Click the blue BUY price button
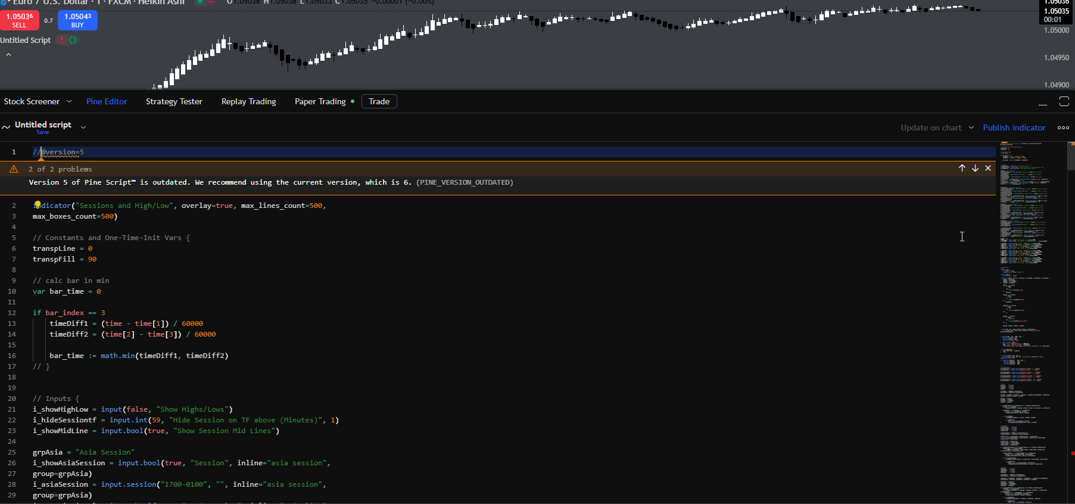This screenshot has height=504, width=1075. click(77, 20)
